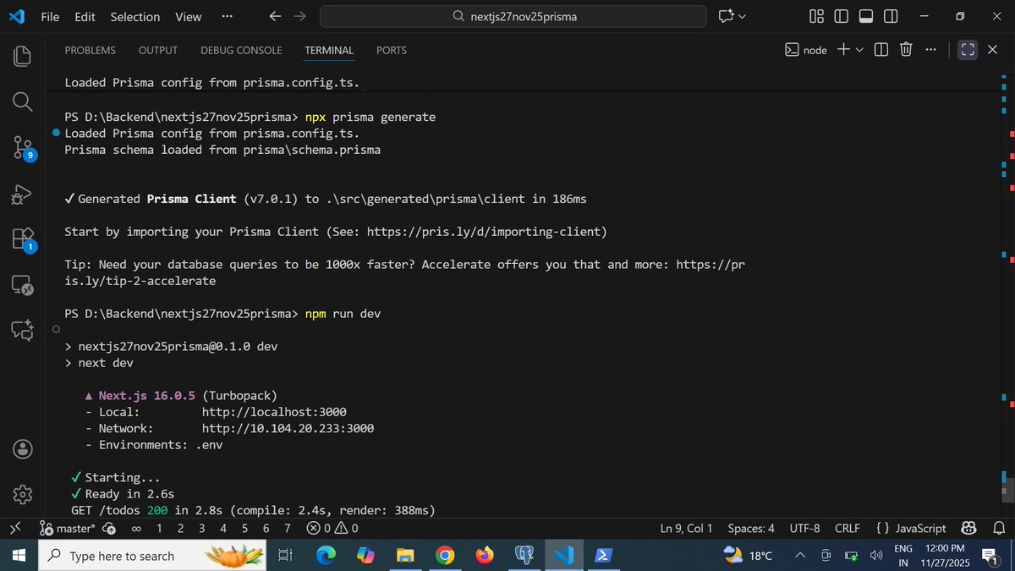The image size is (1015, 571).
Task: Open the PORTS tab
Action: point(391,50)
